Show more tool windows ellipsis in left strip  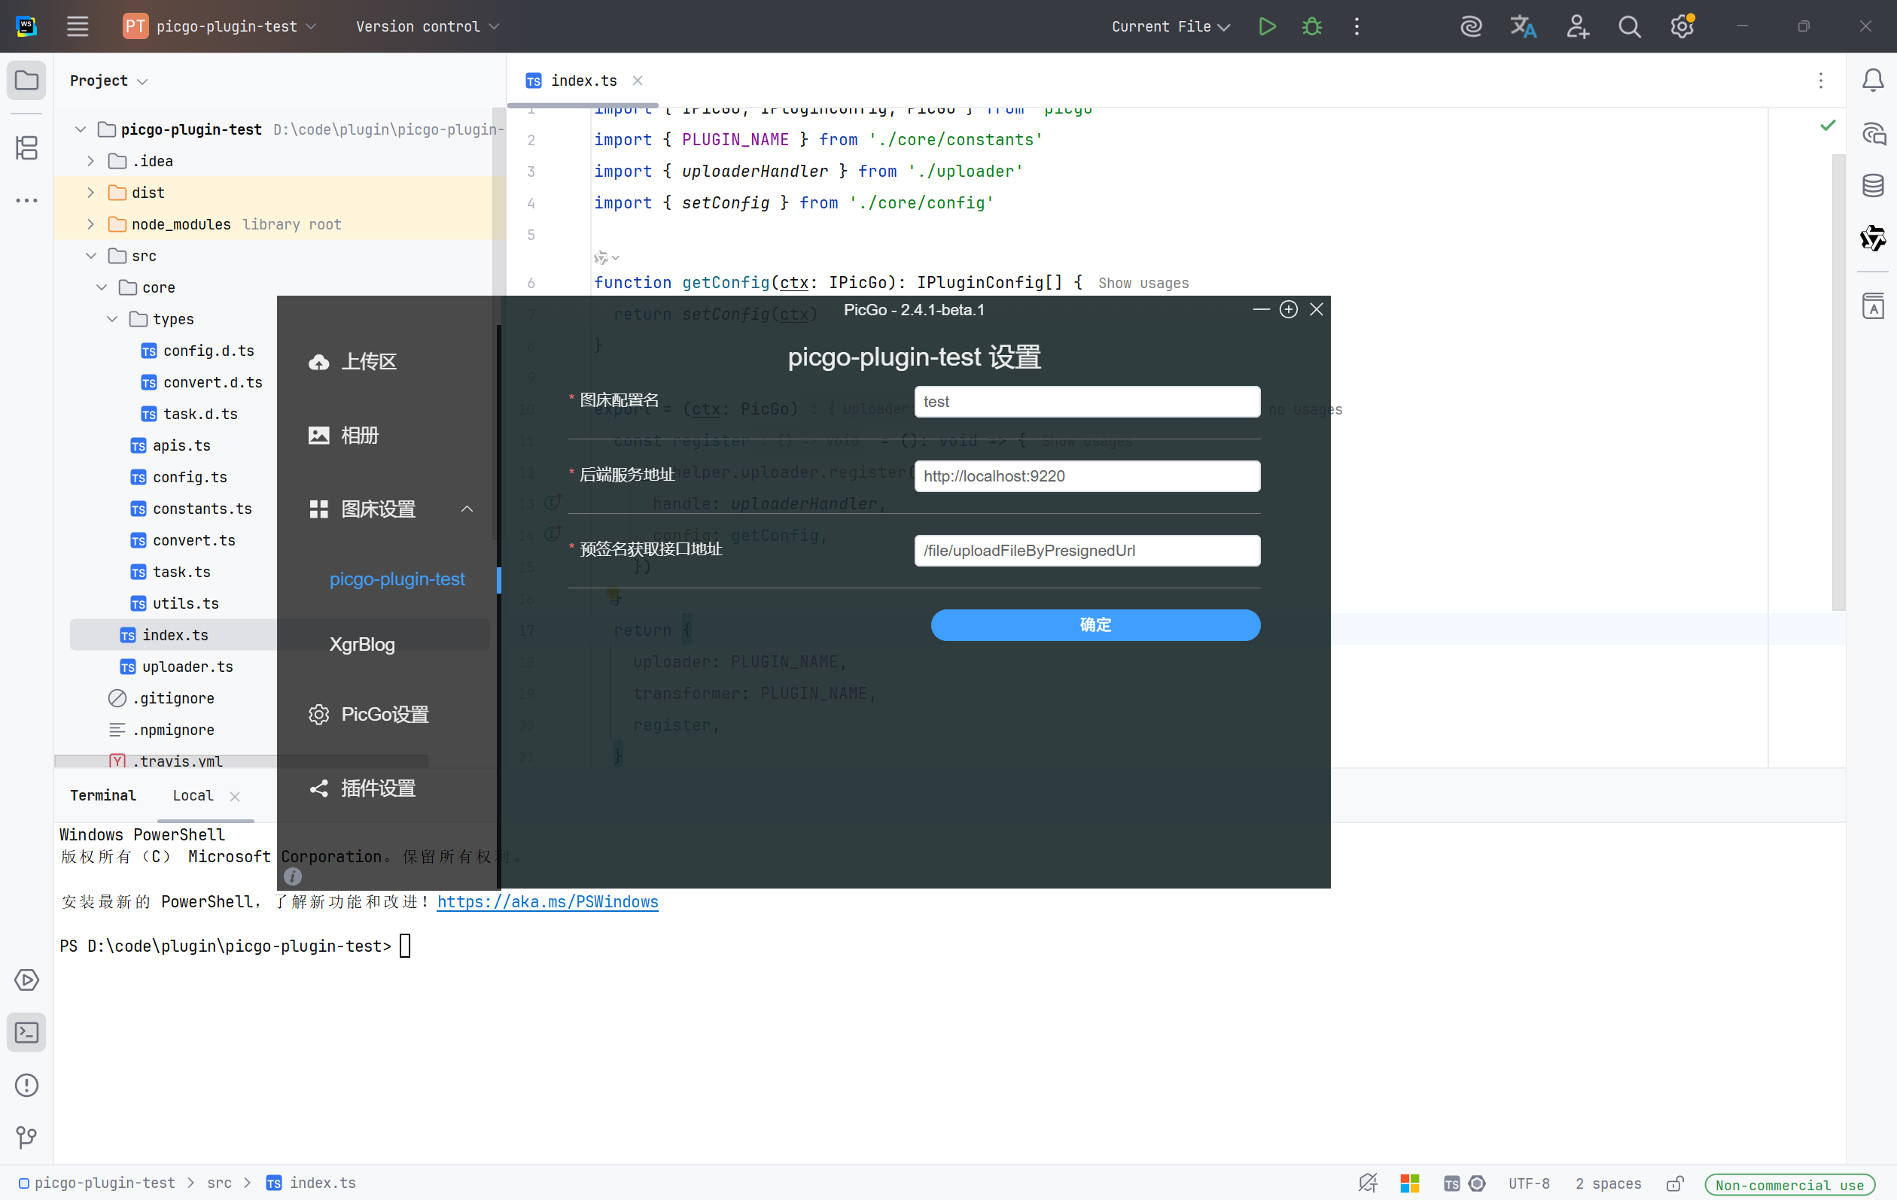point(27,201)
